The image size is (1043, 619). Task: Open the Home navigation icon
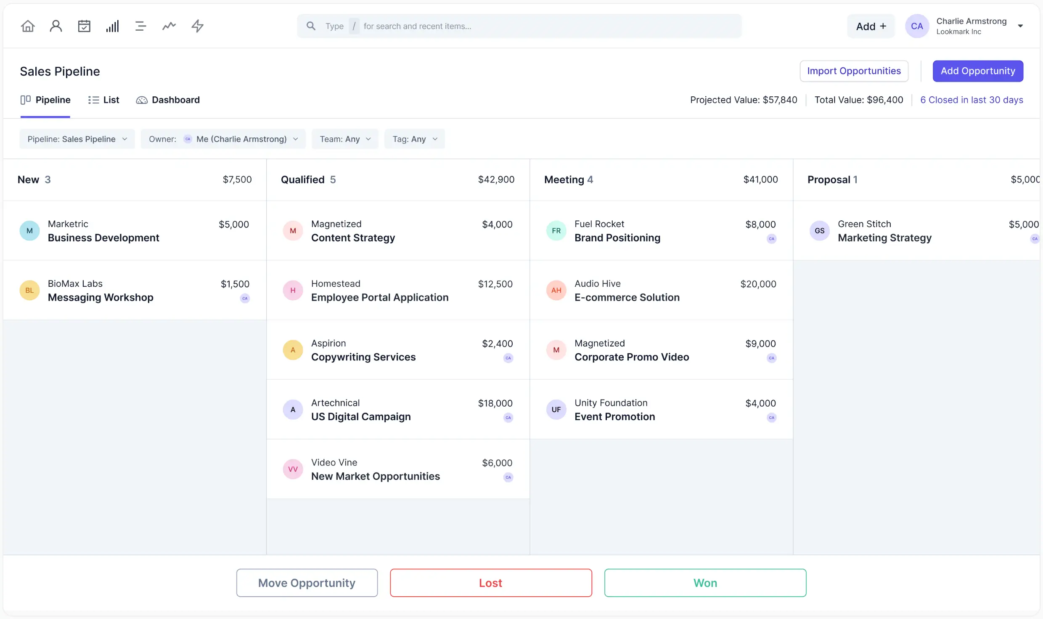point(27,26)
